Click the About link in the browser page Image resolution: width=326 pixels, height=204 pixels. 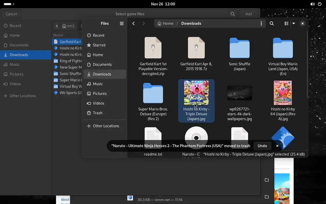click(x=65, y=200)
